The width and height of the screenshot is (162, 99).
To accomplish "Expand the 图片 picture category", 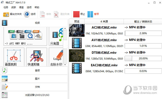I will (34, 79).
